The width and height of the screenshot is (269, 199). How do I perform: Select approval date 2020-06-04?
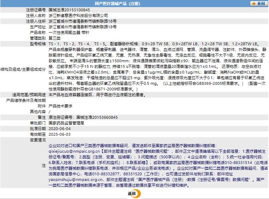point(59,129)
